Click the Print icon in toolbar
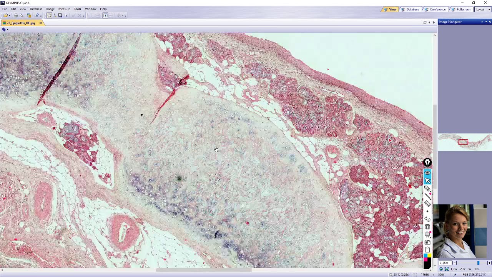 (16, 15)
